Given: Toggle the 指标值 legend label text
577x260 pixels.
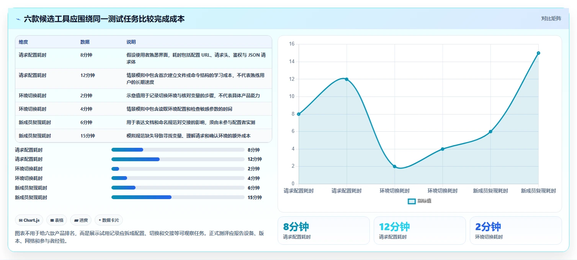Looking at the screenshot, I should point(424,201).
